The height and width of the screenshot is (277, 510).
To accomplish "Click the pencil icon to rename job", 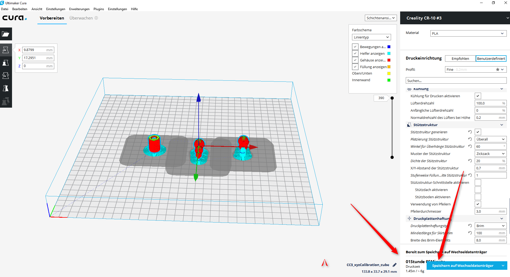I will click(x=395, y=265).
